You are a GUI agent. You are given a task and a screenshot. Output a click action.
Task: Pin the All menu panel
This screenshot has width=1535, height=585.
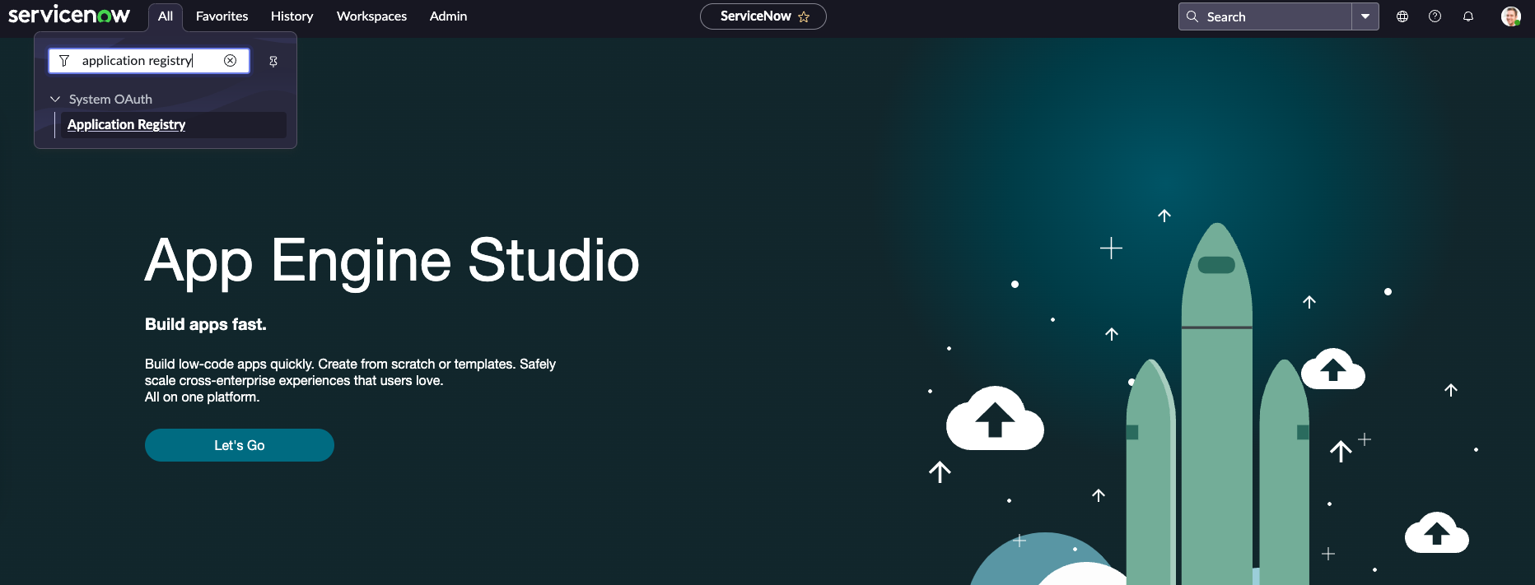[273, 62]
